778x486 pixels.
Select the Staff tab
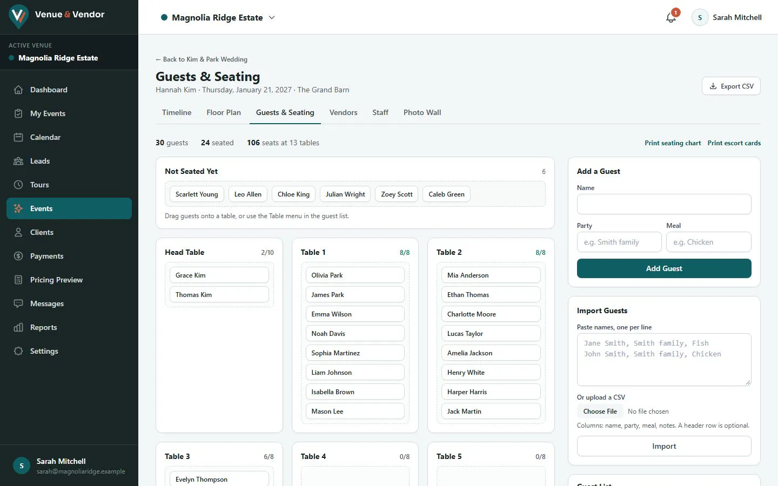[380, 112]
